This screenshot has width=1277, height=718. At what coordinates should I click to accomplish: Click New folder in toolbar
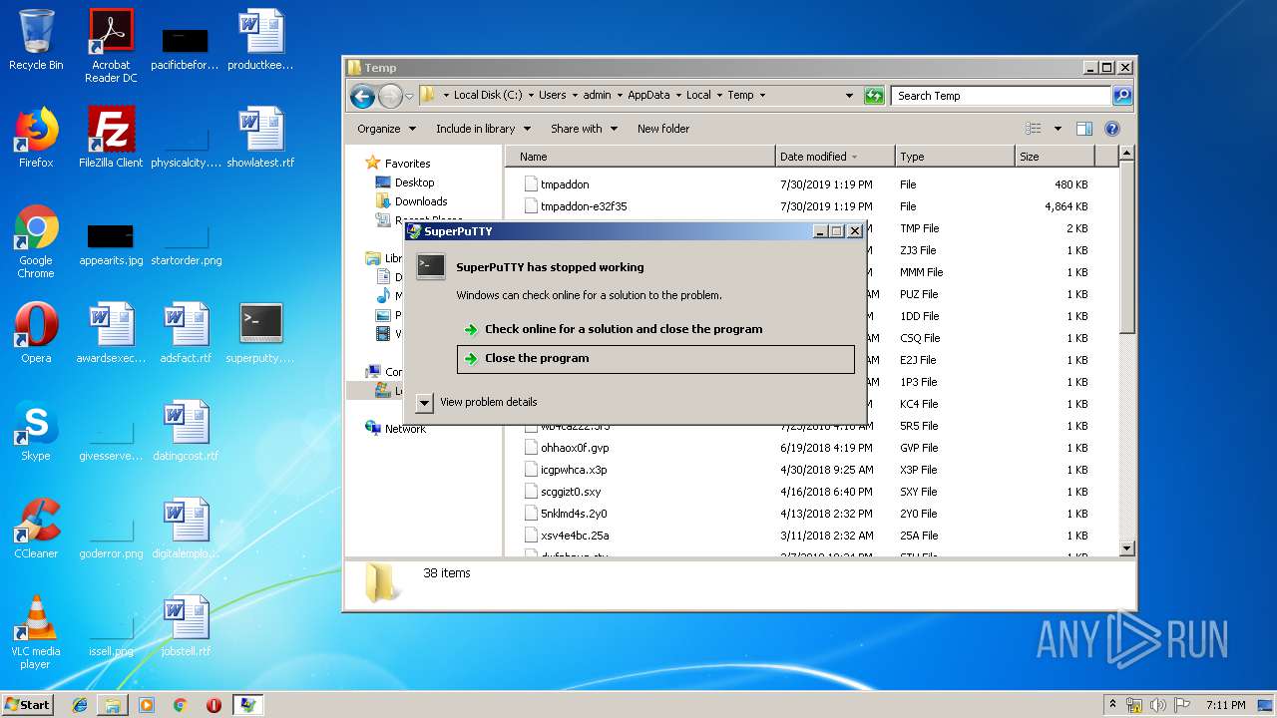point(663,129)
